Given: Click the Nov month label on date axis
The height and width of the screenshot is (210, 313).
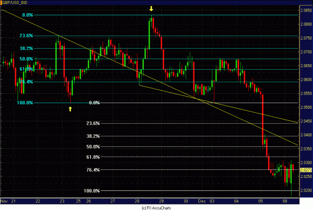Looking at the screenshot, I should [x=4, y=201].
